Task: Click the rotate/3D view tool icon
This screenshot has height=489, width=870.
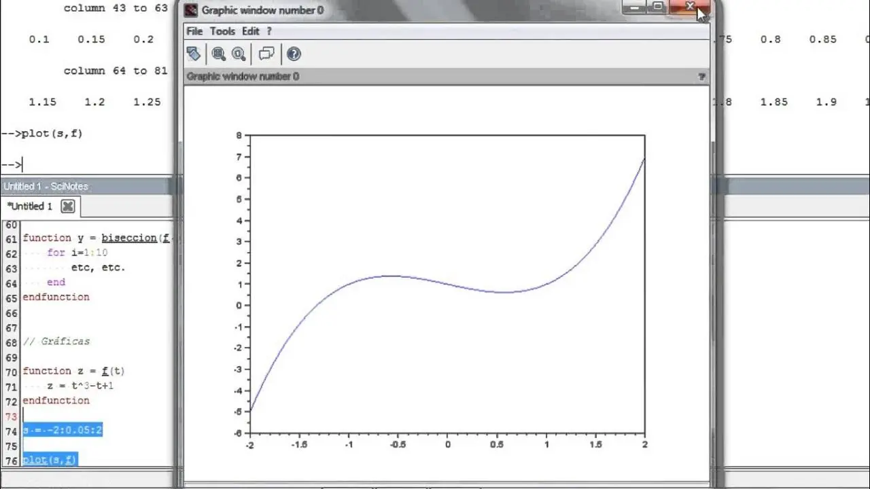Action: 194,54
